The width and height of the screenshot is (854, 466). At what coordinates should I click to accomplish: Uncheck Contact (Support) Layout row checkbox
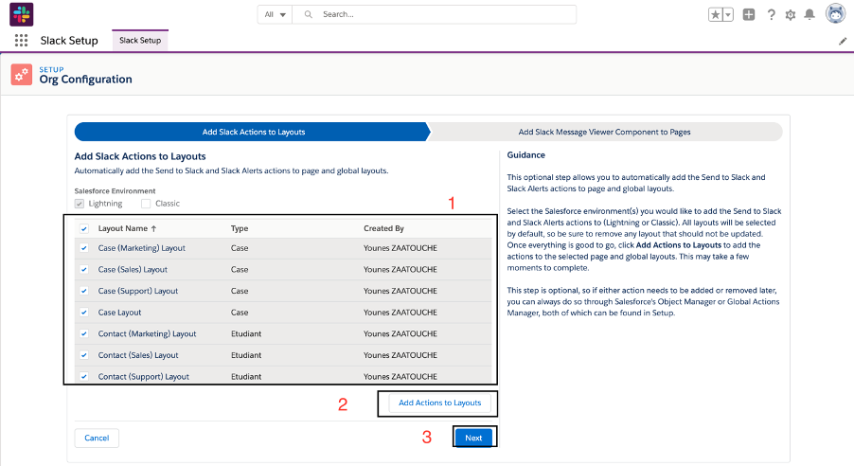click(x=84, y=377)
